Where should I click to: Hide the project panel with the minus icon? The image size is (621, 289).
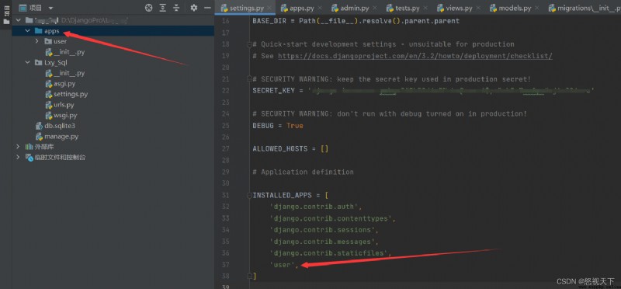[x=207, y=8]
